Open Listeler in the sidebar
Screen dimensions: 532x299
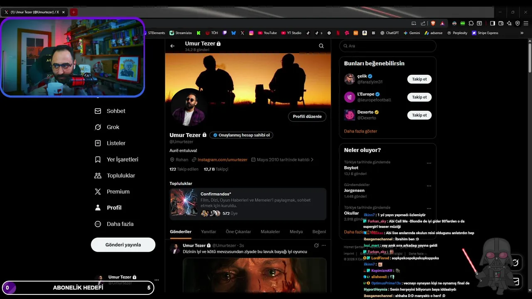coord(110,143)
